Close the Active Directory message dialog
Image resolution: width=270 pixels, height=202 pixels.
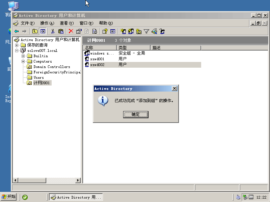pyautogui.click(x=174, y=89)
